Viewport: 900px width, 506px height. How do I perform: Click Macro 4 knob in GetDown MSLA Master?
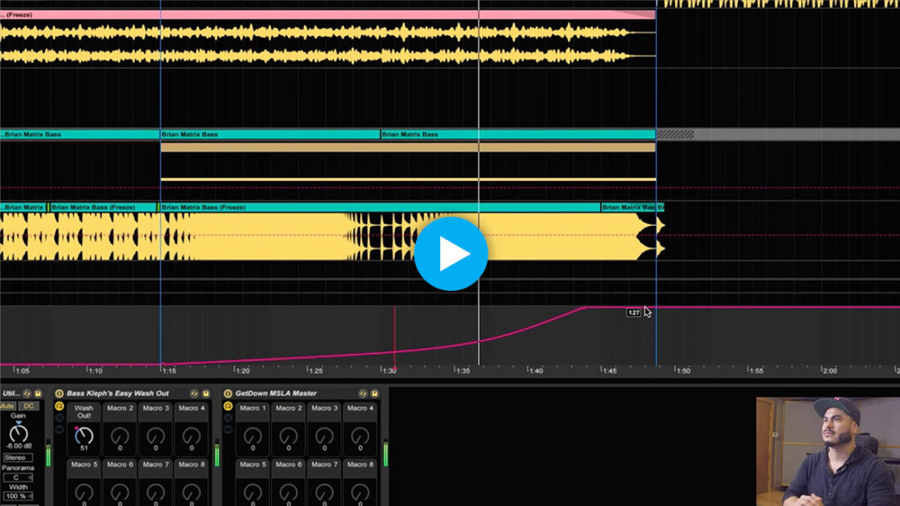[361, 436]
